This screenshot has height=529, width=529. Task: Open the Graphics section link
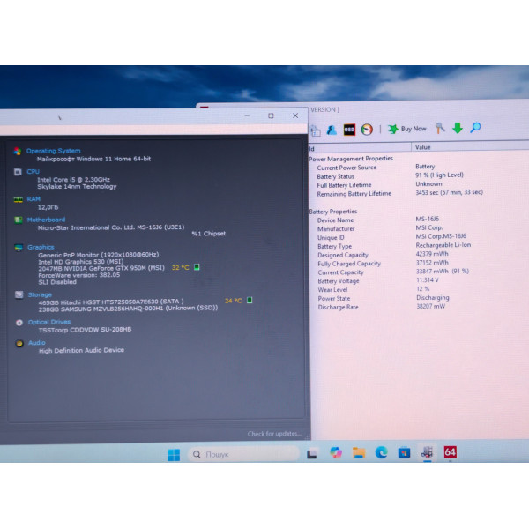click(41, 247)
